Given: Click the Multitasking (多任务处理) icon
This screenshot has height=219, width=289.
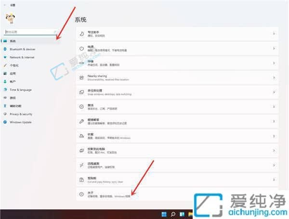Looking at the screenshot, I should tap(82, 92).
